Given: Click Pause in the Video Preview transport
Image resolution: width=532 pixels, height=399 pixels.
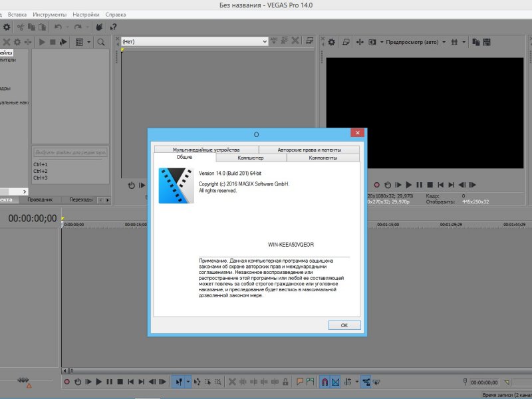Looking at the screenshot, I should [420, 185].
